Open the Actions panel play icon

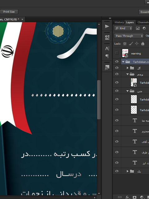click(107, 26)
